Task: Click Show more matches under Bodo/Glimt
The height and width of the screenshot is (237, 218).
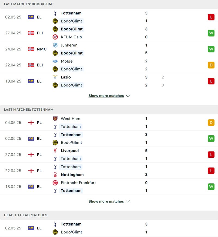Action: 107,96
